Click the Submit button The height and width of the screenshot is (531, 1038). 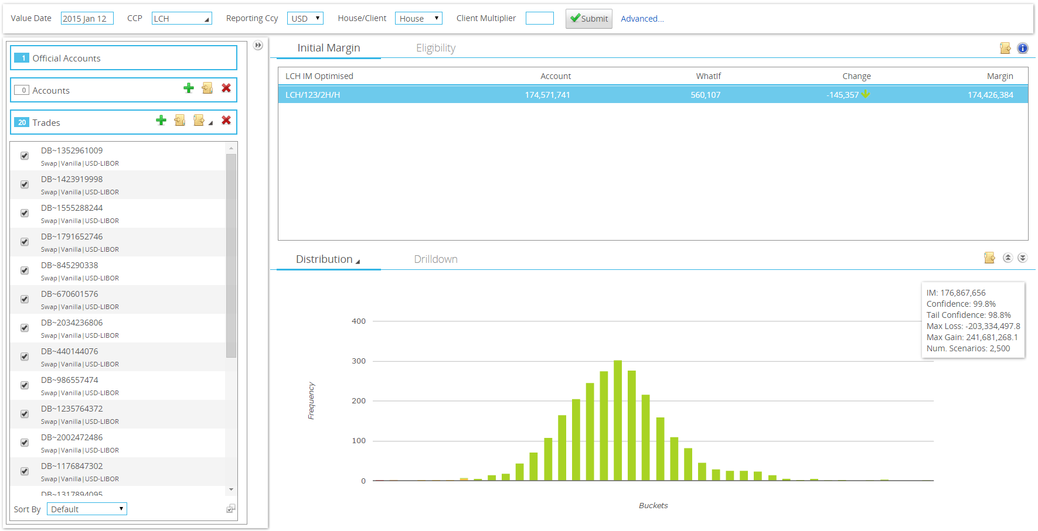(589, 19)
